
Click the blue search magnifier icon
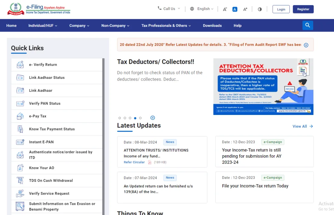point(308,25)
